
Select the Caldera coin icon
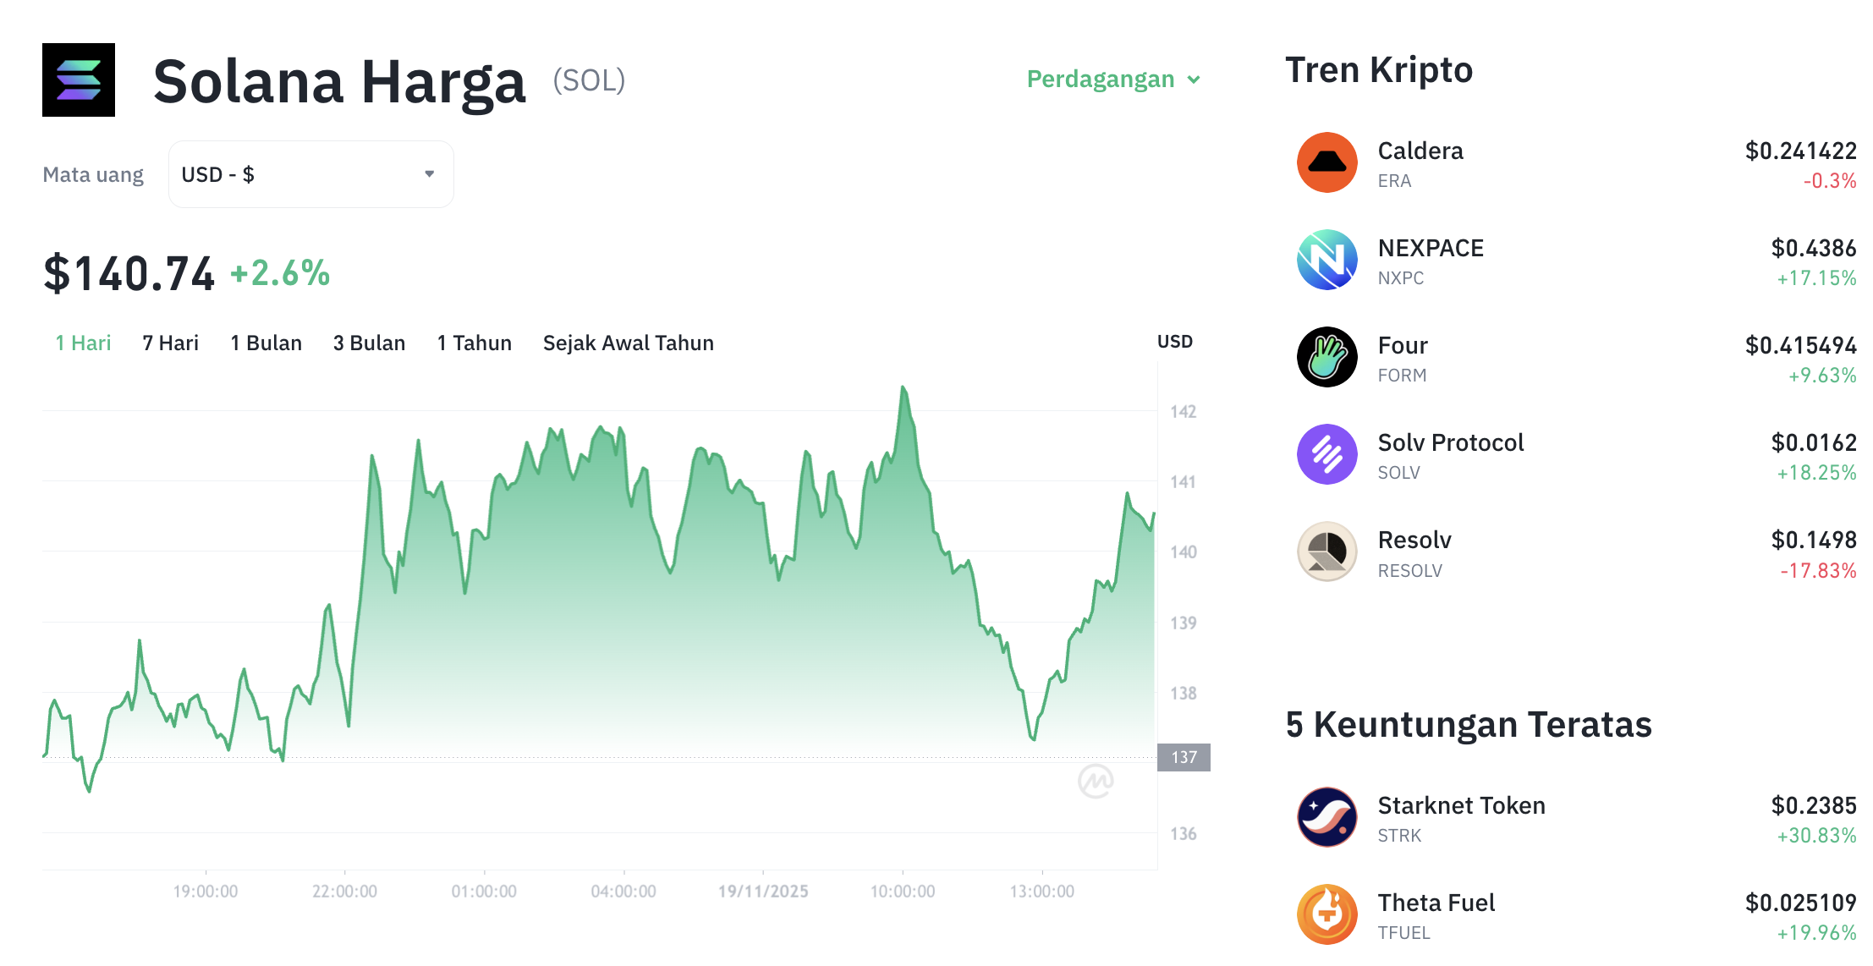click(1327, 162)
